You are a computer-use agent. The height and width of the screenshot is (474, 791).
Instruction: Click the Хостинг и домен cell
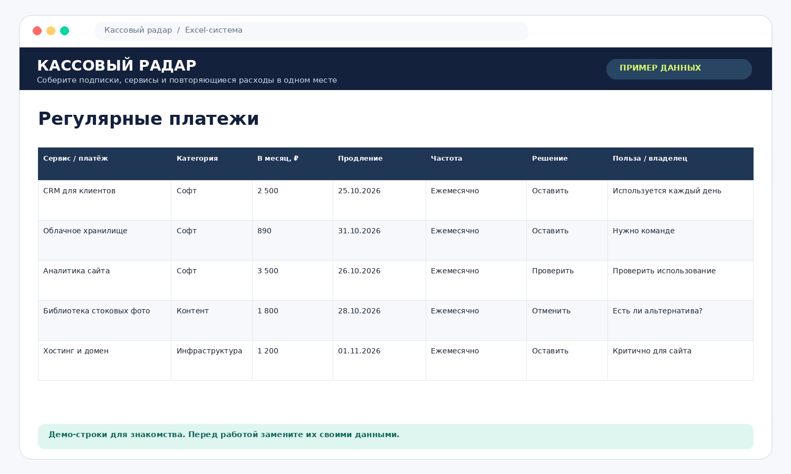coord(104,360)
